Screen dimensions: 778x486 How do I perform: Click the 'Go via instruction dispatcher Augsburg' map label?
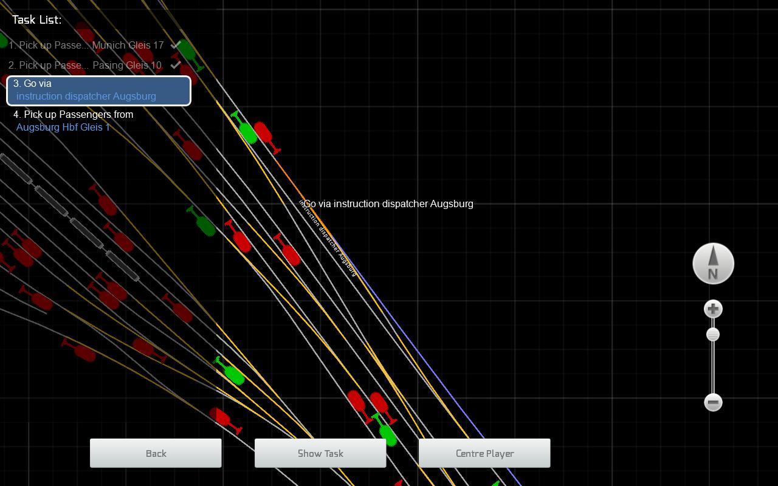click(388, 204)
